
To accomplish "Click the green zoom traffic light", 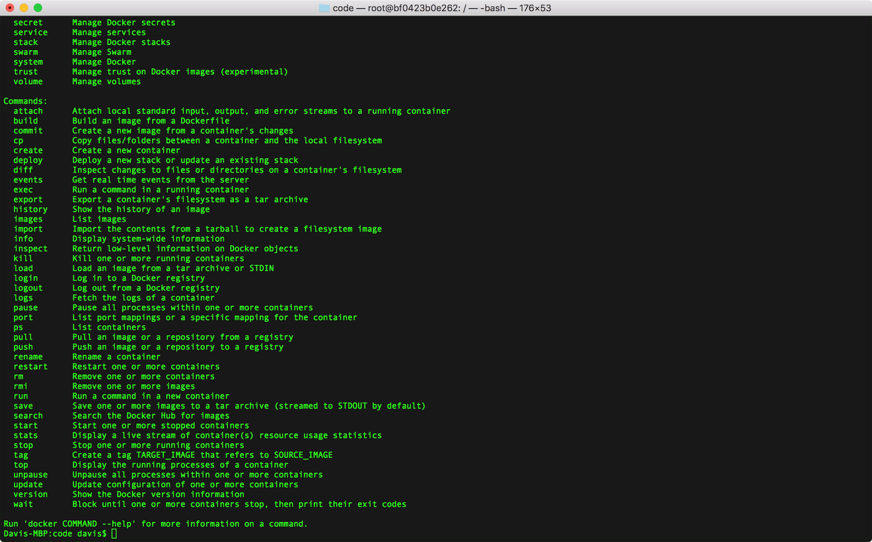I will 37,8.
